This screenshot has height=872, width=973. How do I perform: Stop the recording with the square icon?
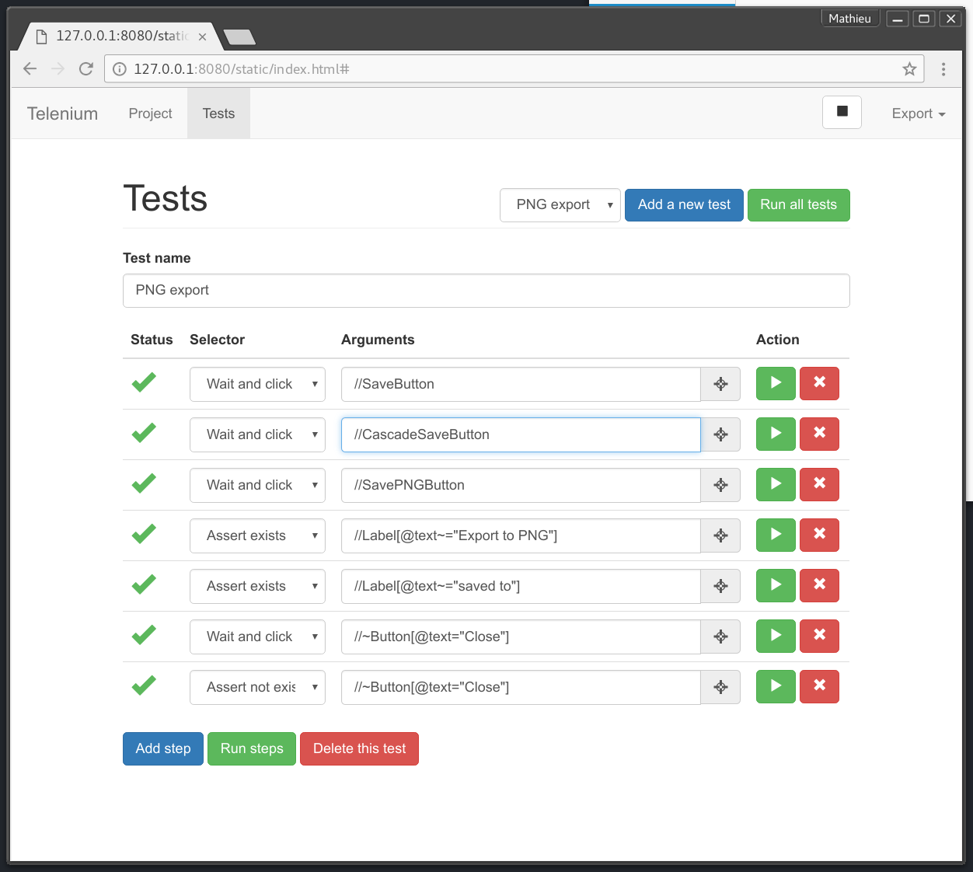pos(842,112)
